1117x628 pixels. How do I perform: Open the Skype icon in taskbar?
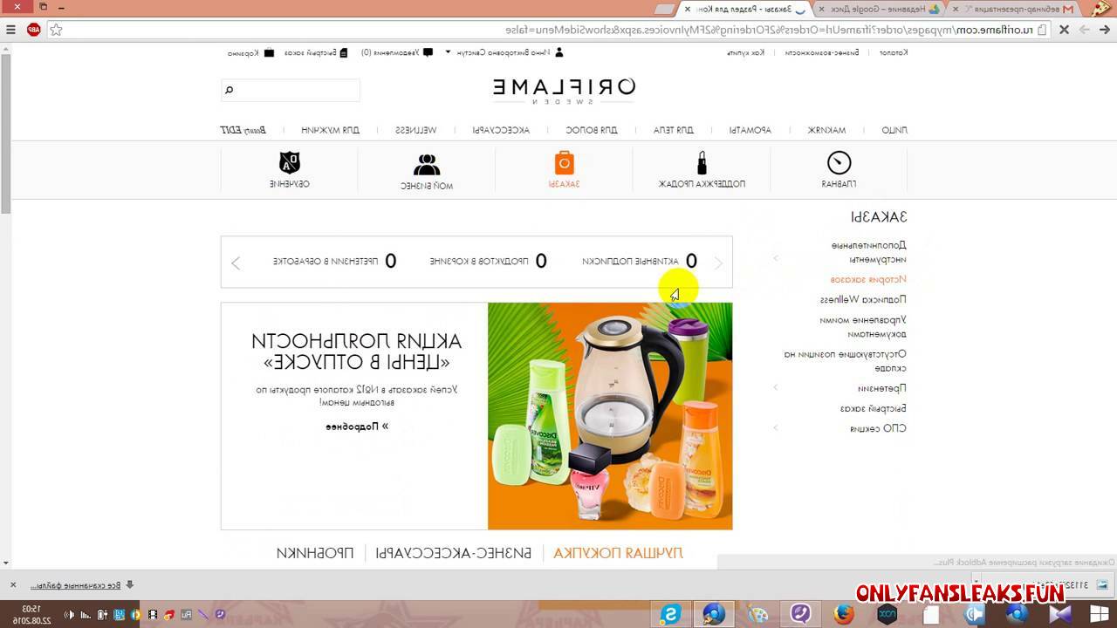point(670,614)
